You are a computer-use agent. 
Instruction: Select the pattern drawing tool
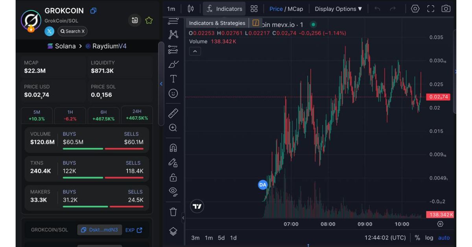(173, 34)
